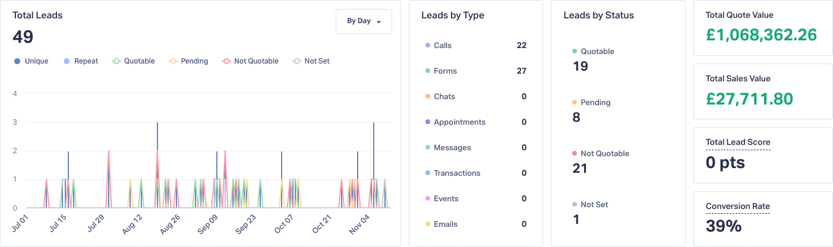Image resolution: width=833 pixels, height=247 pixels.
Task: Toggle Pending line in chart legend
Action: (188, 61)
